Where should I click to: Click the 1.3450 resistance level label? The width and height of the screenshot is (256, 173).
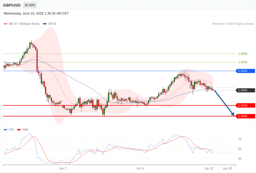pyautogui.click(x=242, y=54)
